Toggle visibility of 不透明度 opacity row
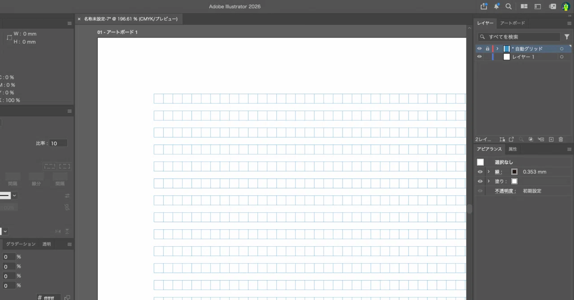This screenshot has height=300, width=574. [480, 191]
